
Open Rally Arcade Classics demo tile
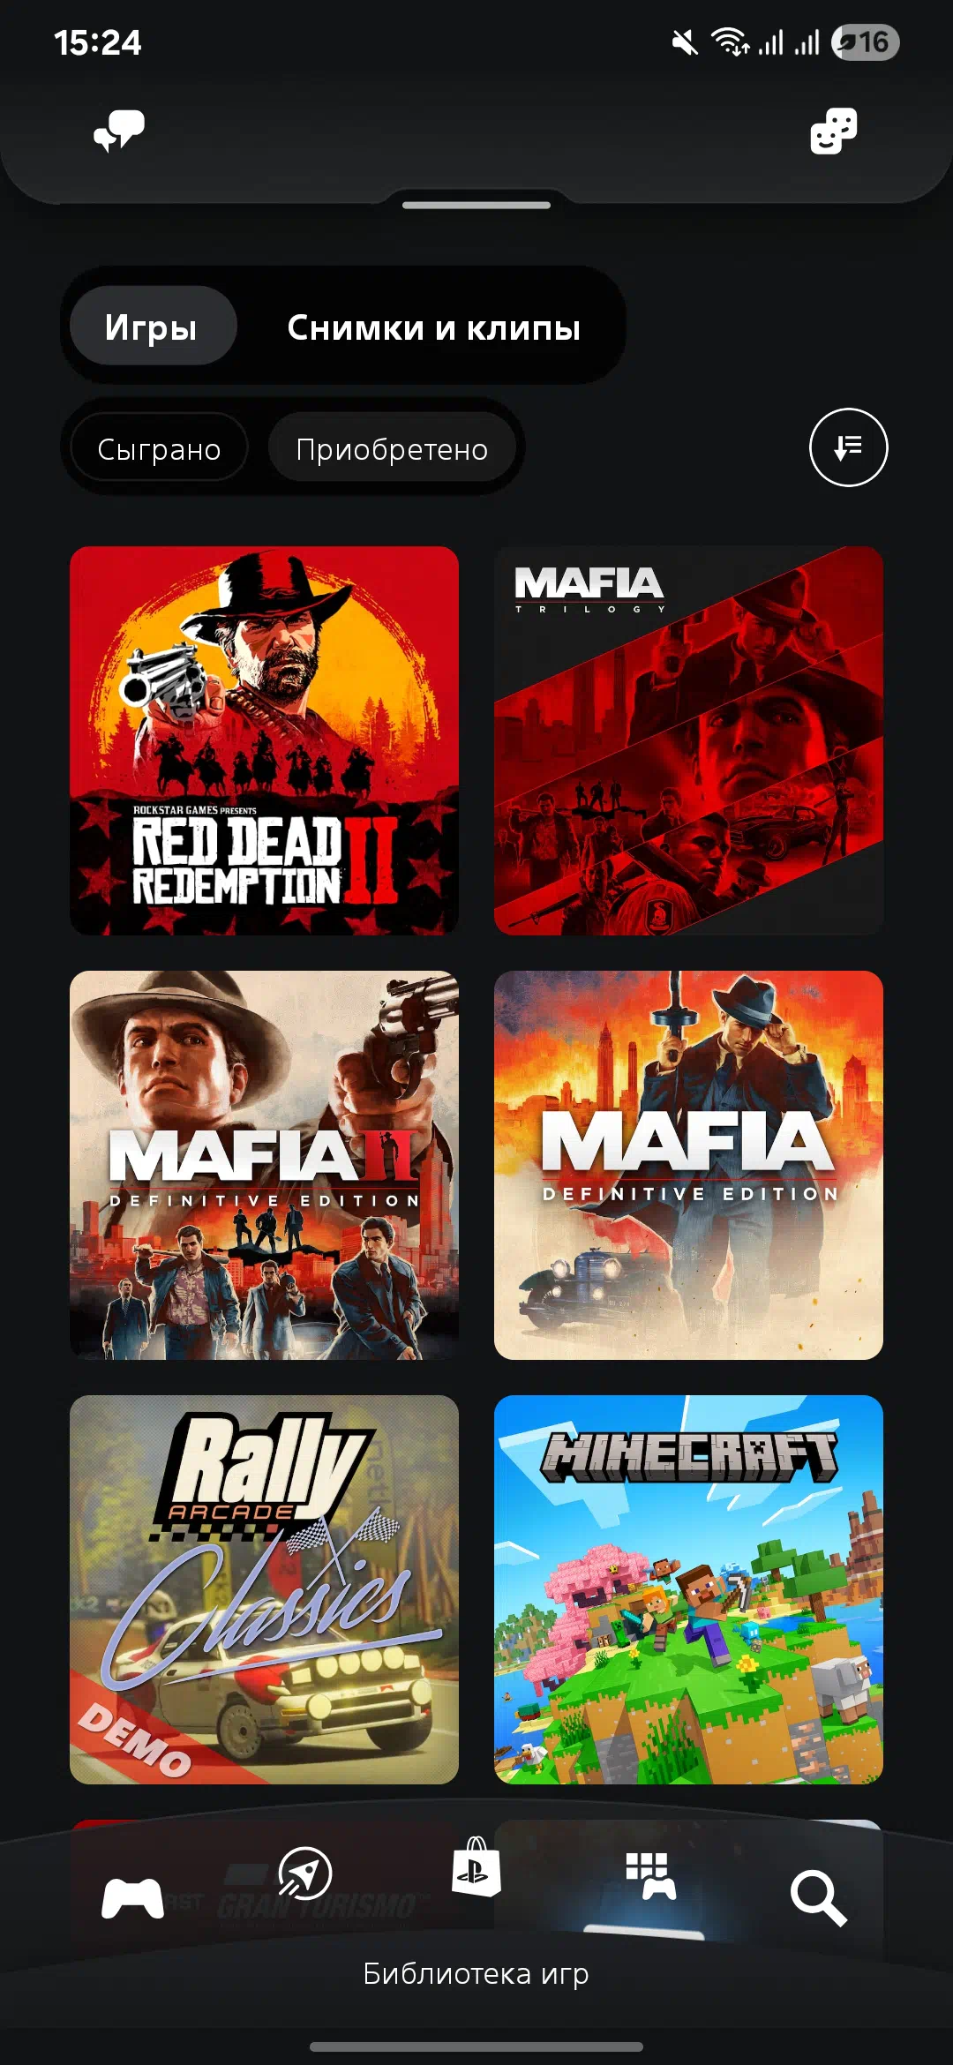pyautogui.click(x=264, y=1589)
